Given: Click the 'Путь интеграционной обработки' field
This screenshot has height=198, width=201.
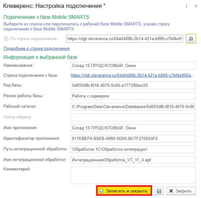Looking at the screenshot, I should coord(133,149).
